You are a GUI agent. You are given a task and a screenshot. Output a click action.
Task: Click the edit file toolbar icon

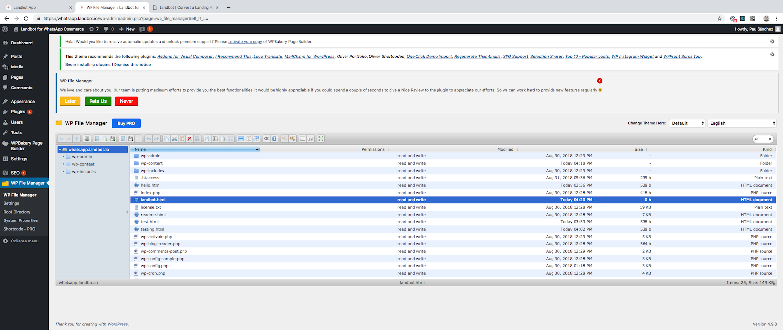(x=223, y=139)
